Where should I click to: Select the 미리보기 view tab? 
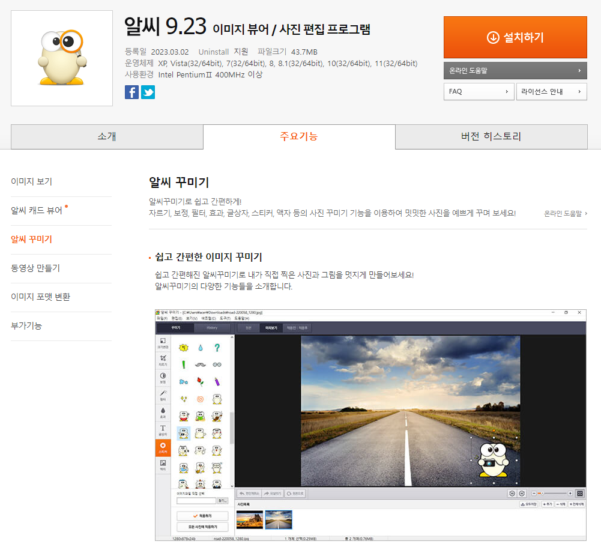pyautogui.click(x=271, y=328)
